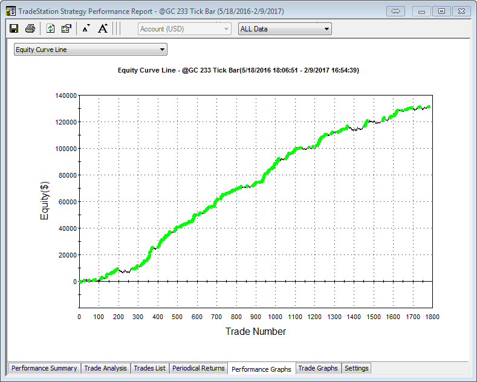This screenshot has height=382, width=477.
Task: Click the Save report icon
Action: 15,28
